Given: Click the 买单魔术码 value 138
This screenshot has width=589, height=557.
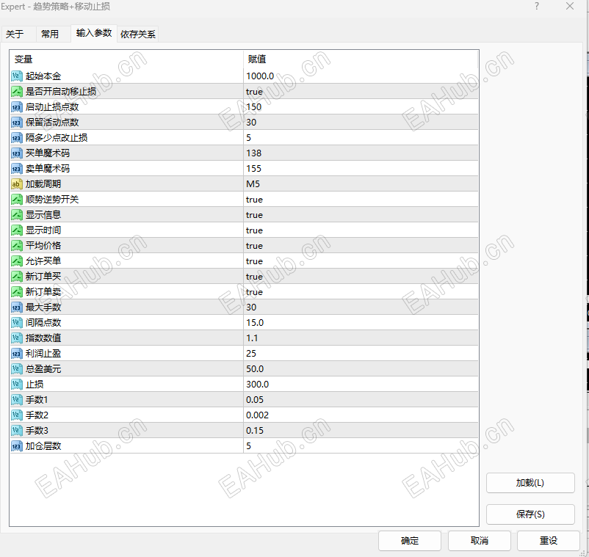Looking at the screenshot, I should [254, 153].
